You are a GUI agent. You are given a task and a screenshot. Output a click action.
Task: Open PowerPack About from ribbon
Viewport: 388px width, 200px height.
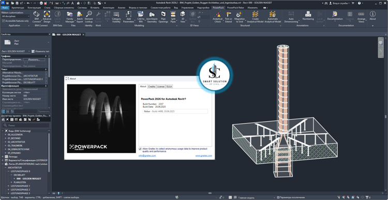[372, 16]
